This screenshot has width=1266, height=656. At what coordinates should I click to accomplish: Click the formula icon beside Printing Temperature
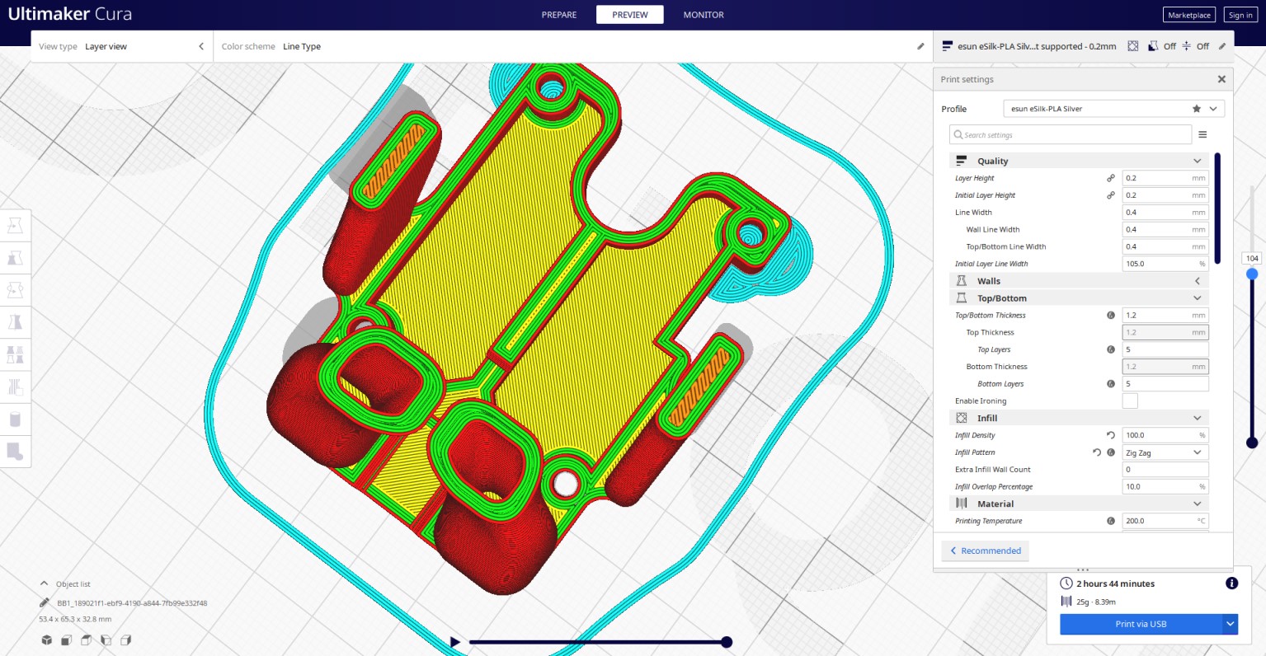point(1111,521)
